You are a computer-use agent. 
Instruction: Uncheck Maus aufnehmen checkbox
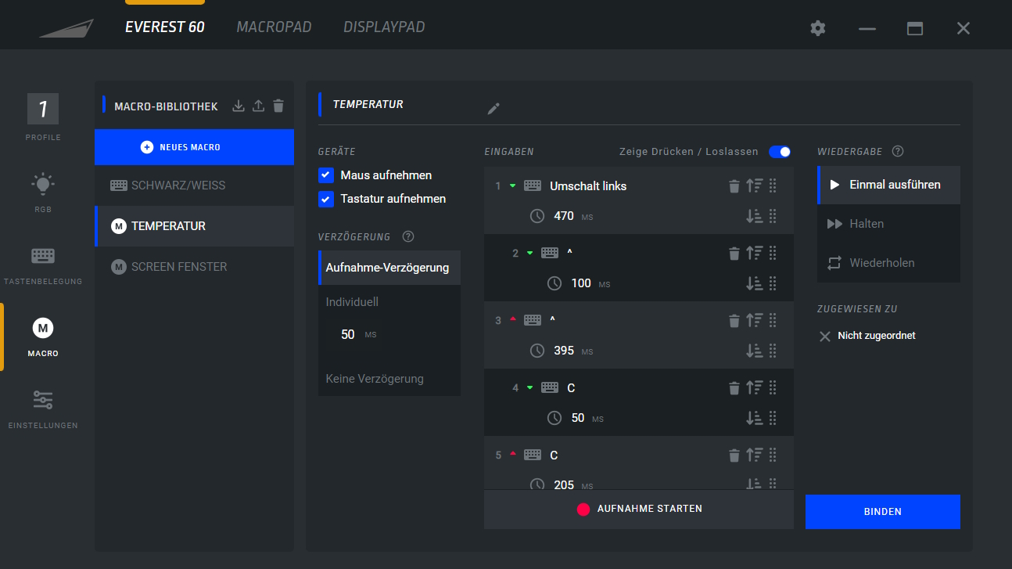(x=326, y=175)
